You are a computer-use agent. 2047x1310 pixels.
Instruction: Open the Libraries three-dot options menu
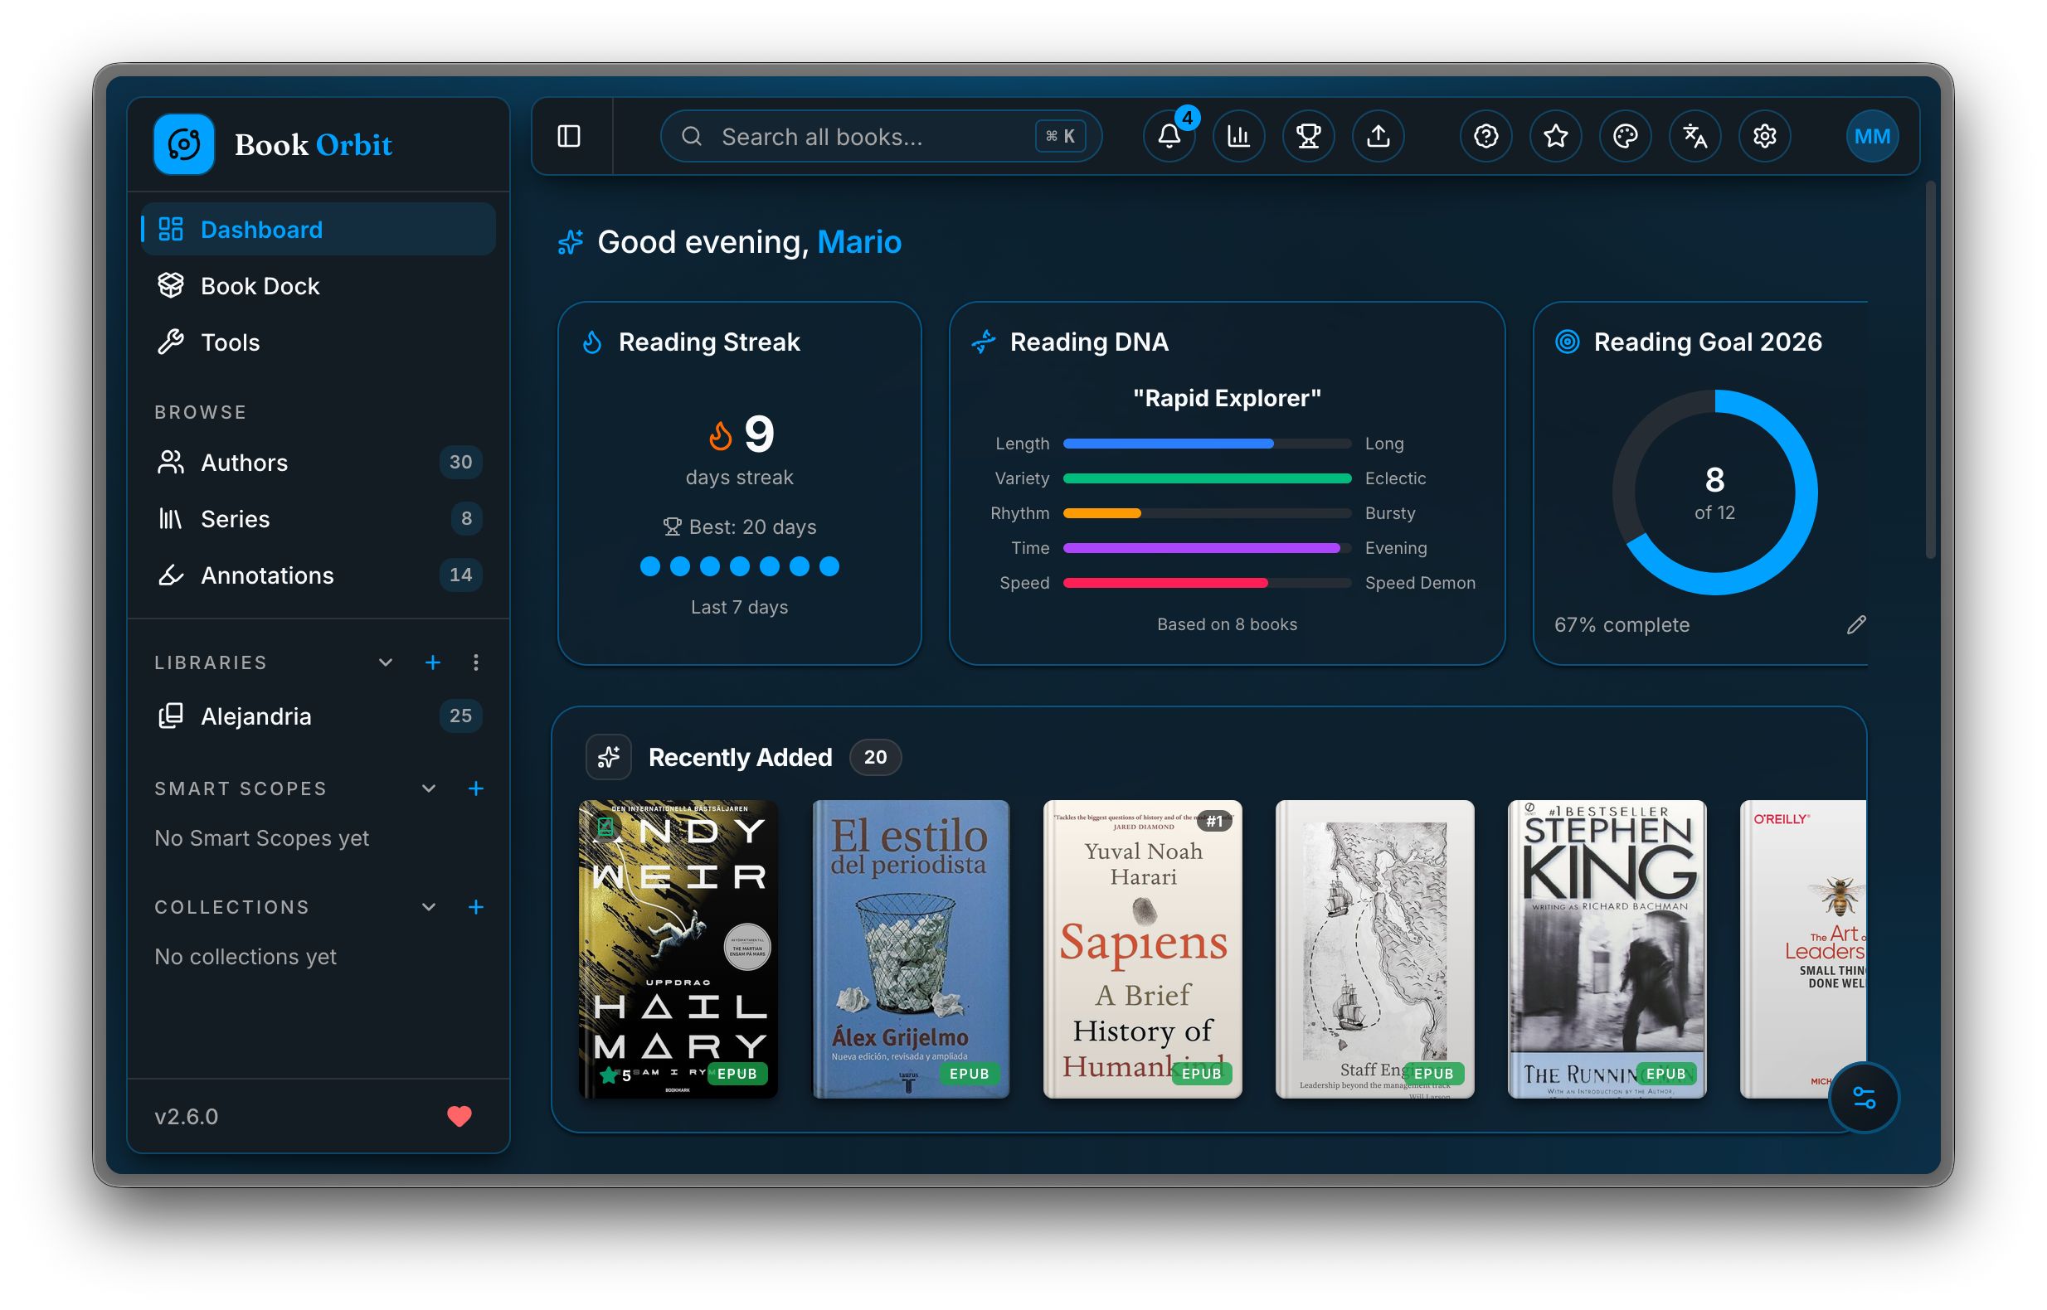pos(475,662)
